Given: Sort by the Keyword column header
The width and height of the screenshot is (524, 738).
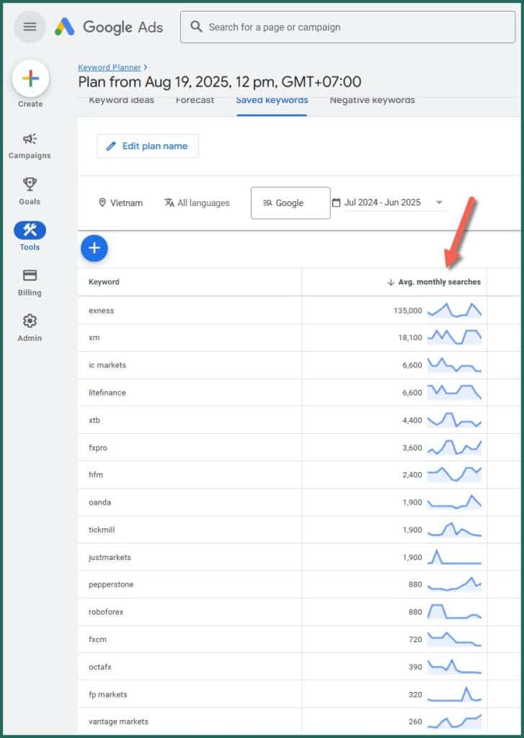Looking at the screenshot, I should coord(104,282).
